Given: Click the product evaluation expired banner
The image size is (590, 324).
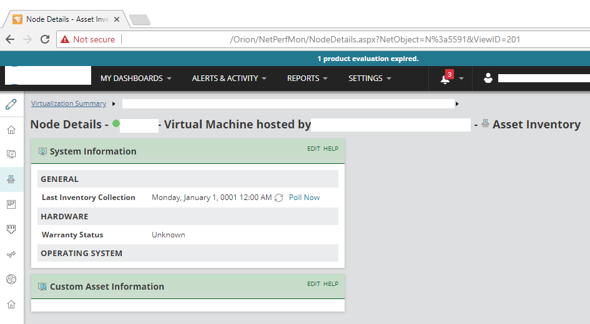Looking at the screenshot, I should click(368, 59).
